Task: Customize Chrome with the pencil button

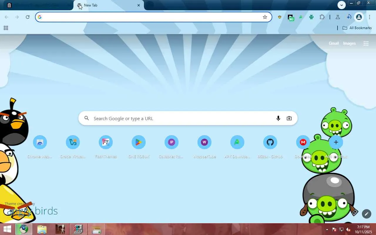Action: (x=367, y=214)
